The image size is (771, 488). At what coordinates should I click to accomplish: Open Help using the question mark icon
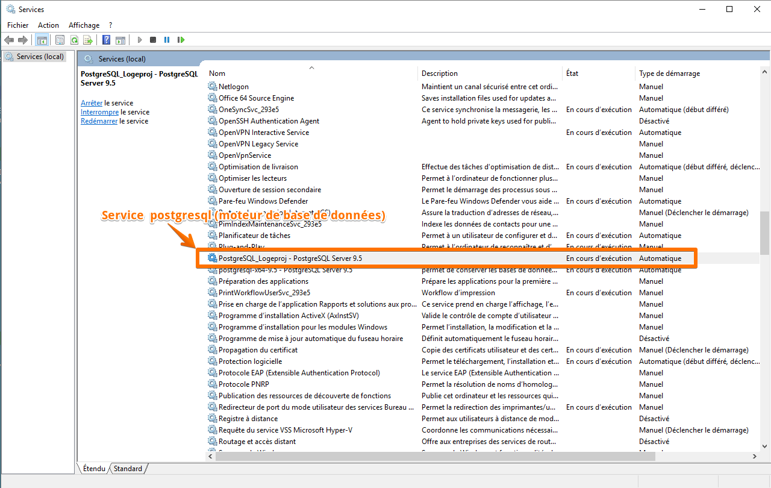(x=106, y=40)
